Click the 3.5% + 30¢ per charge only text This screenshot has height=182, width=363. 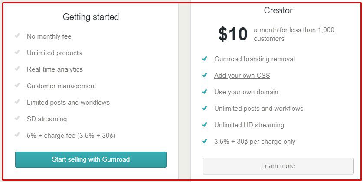pyautogui.click(x=255, y=142)
